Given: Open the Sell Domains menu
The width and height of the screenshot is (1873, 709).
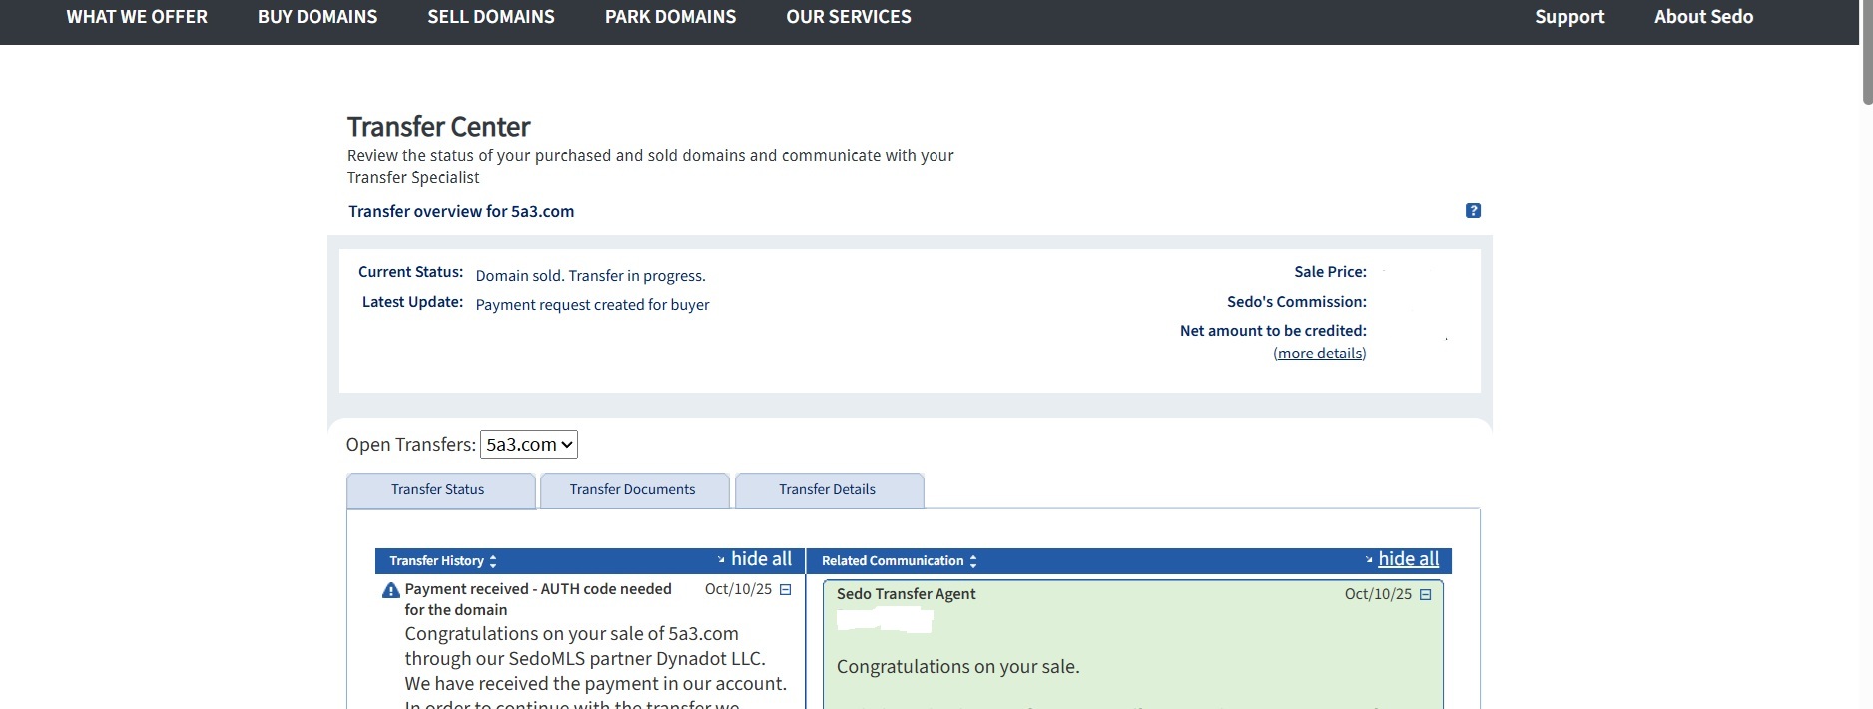Looking at the screenshot, I should pos(491,17).
